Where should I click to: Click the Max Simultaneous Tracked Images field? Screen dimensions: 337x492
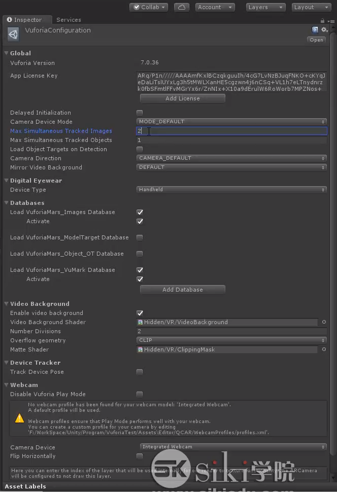pos(231,131)
